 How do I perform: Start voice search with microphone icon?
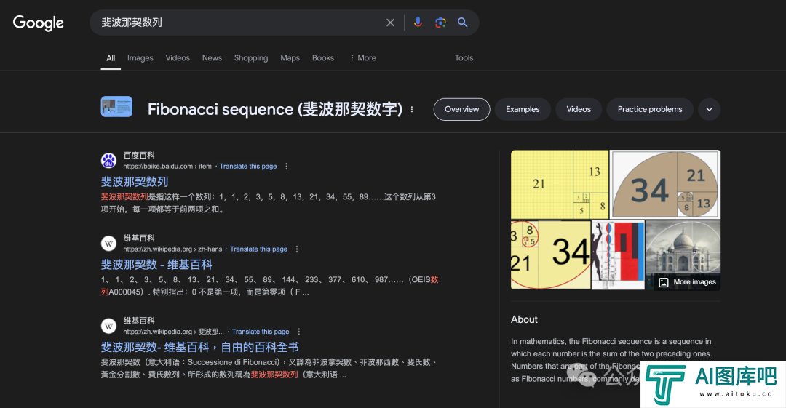[x=418, y=23]
